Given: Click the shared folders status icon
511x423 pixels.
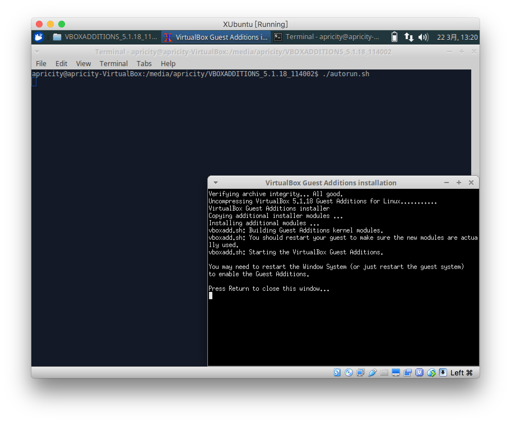Looking at the screenshot, I should [x=384, y=373].
